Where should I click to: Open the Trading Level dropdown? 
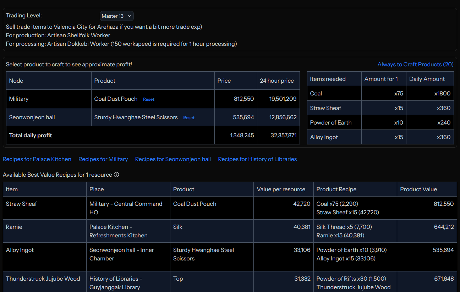click(x=116, y=16)
